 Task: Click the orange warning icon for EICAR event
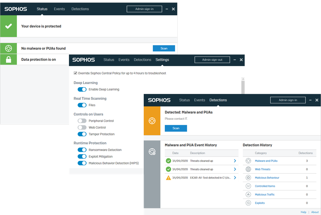click(168, 178)
